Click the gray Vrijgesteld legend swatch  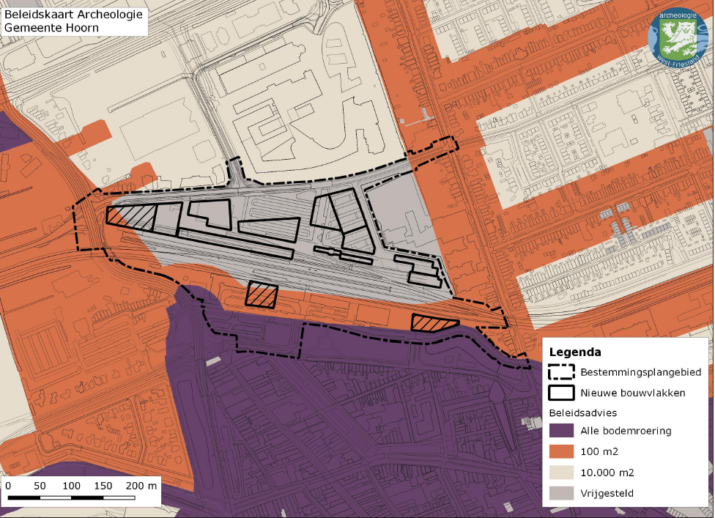pos(561,493)
